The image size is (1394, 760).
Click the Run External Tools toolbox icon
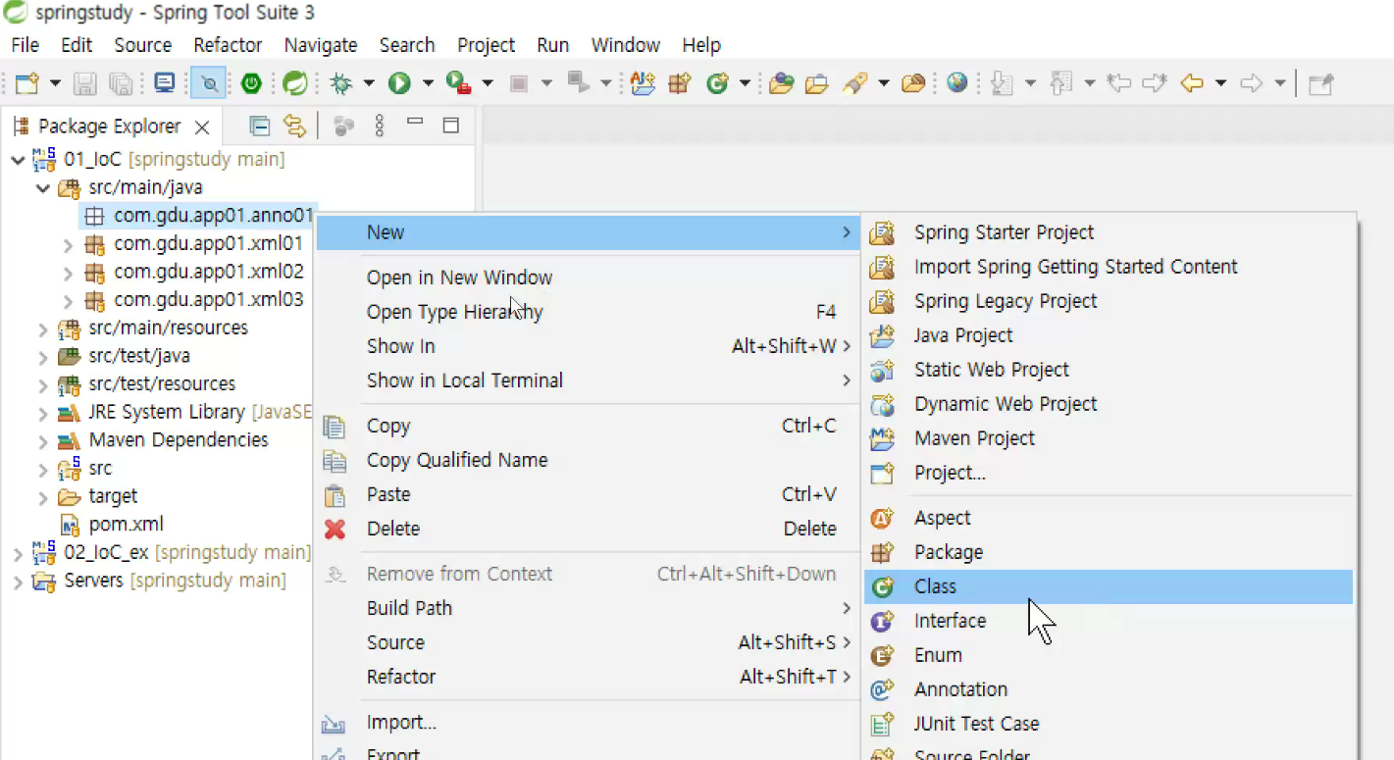pos(458,83)
